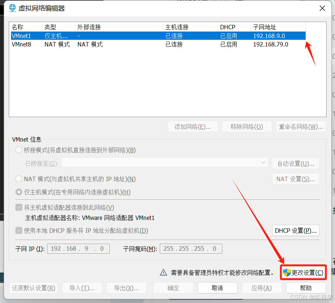Click 自动设置(U)... button

296,164
